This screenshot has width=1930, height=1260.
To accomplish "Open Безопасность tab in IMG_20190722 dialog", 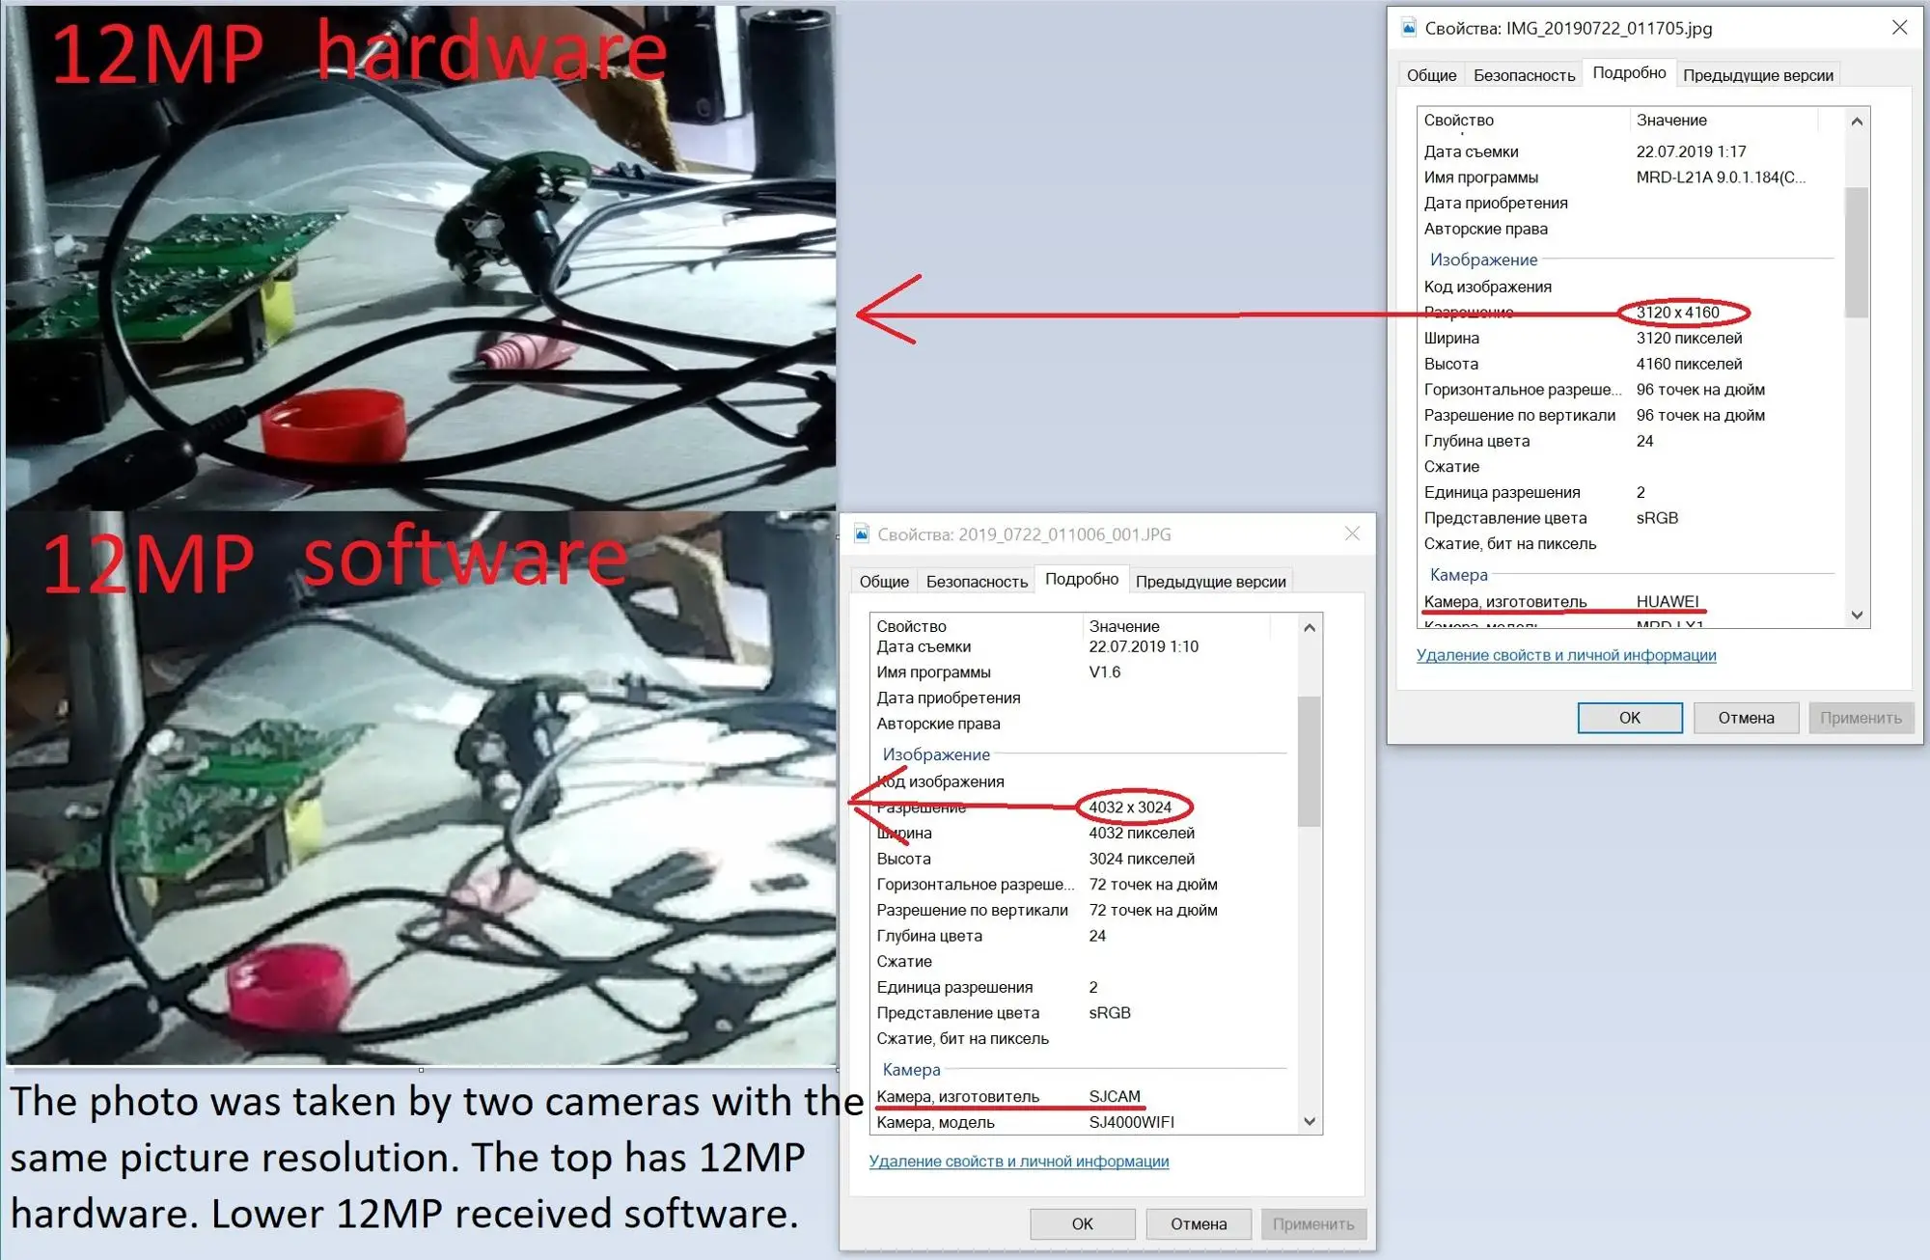I will click(1524, 75).
